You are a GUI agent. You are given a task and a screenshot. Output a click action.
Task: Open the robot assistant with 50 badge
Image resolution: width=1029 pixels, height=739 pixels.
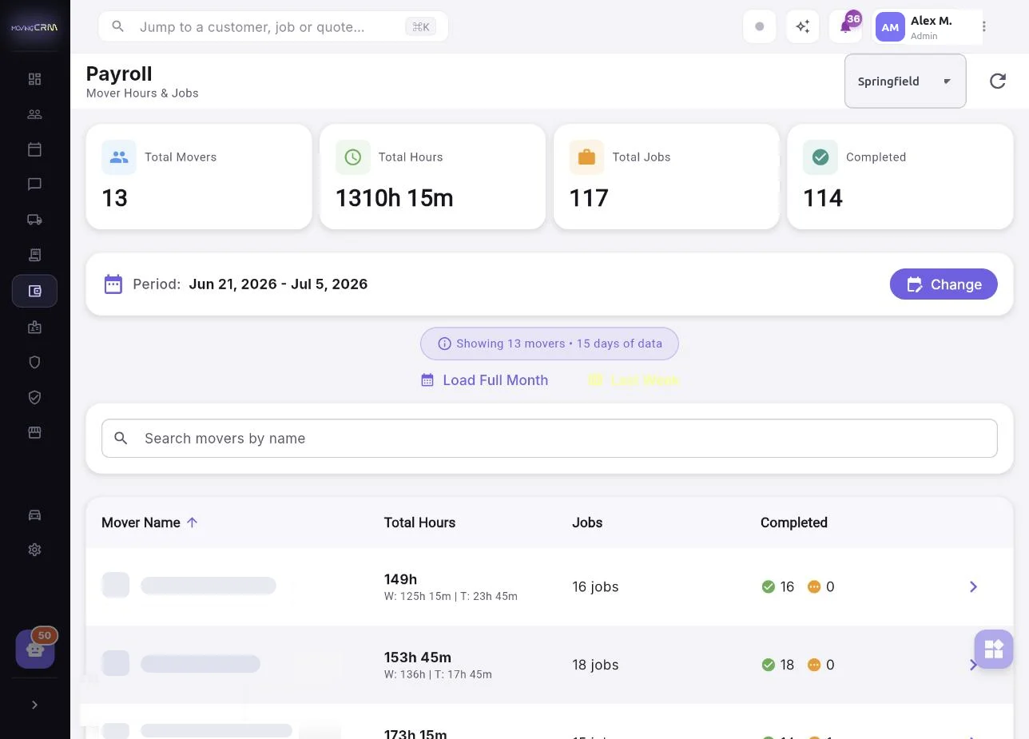click(35, 649)
